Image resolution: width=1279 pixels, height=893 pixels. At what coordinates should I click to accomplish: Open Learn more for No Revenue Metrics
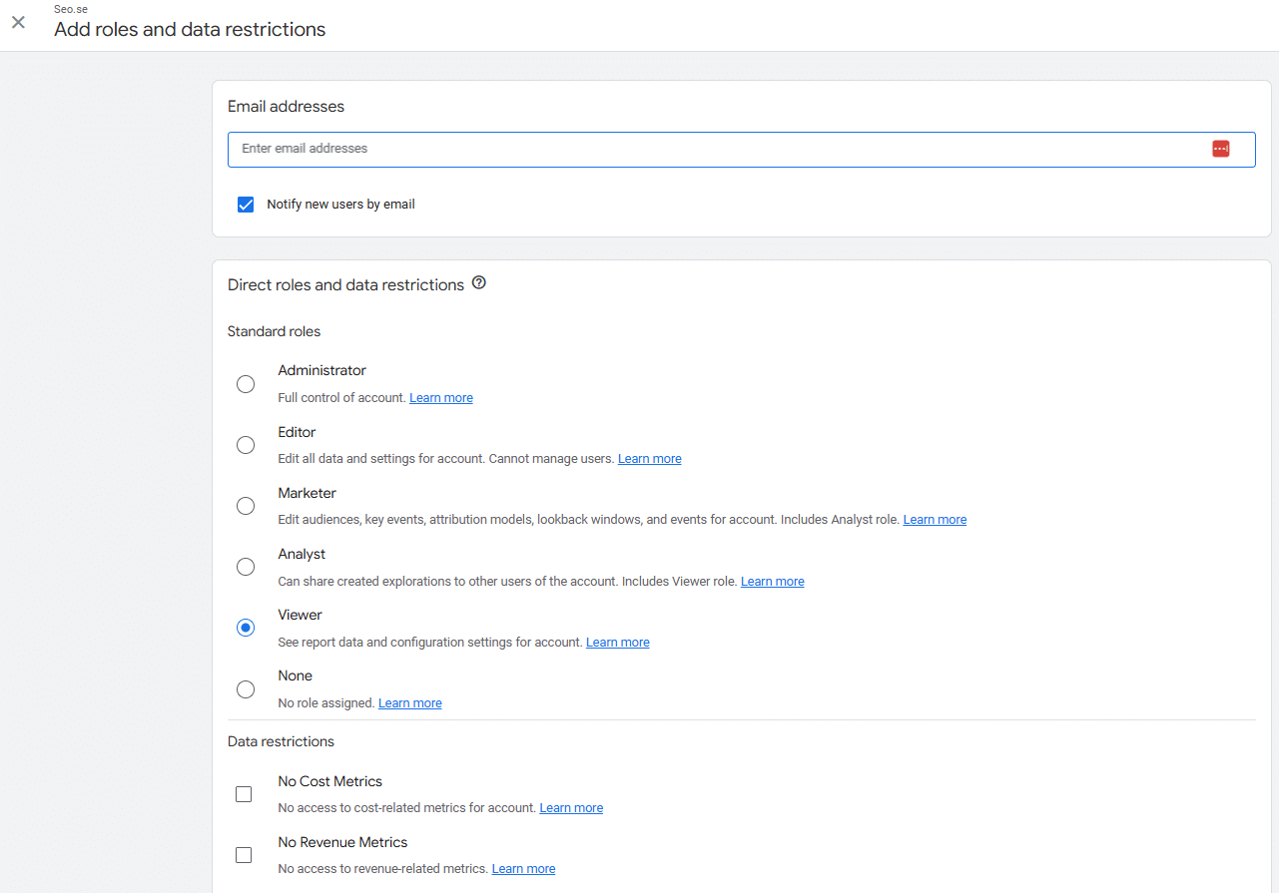point(523,869)
